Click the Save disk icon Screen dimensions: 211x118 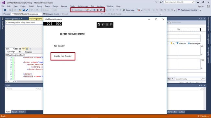(24, 10)
